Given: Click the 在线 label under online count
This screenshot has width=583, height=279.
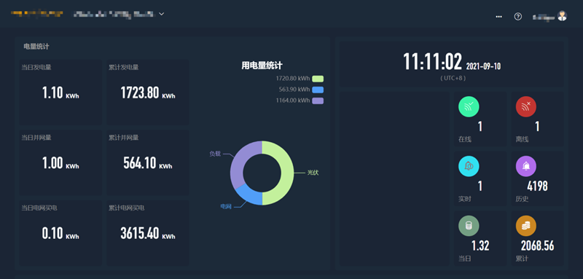Looking at the screenshot, I should (x=465, y=140).
